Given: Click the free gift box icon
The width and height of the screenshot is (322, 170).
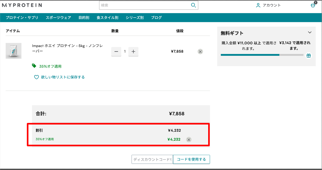Looking at the screenshot, I should click(x=309, y=56).
